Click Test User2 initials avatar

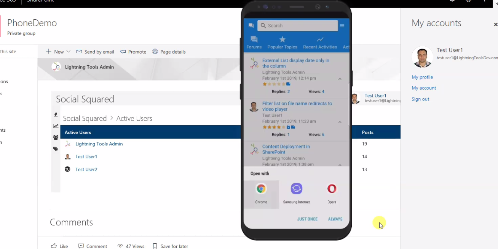point(67,169)
